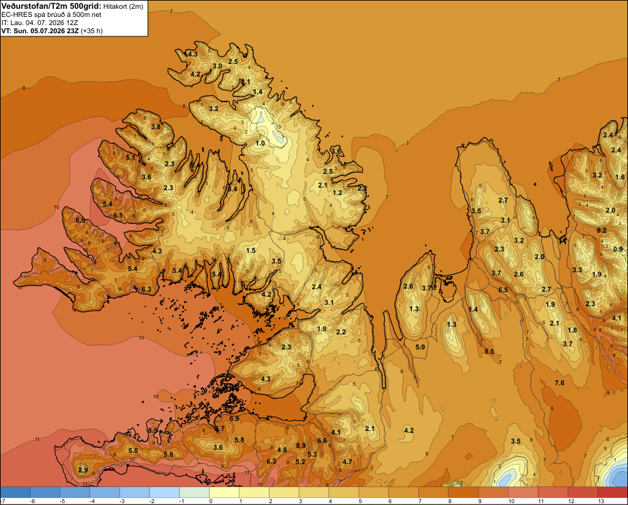Select the initial time 'IT: Lau. 04. 07. 2026 12Z'
Image resolution: width=628 pixels, height=505 pixels.
(40, 23)
